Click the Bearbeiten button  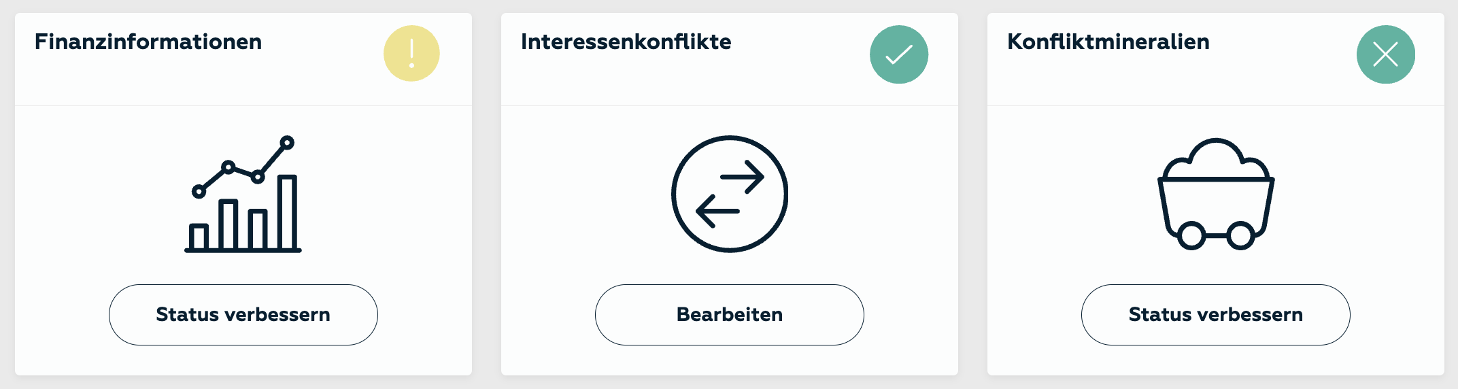pos(730,315)
